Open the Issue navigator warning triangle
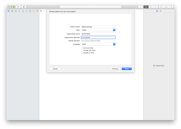This screenshot has width=181, height=129. pyautogui.click(x=23, y=11)
